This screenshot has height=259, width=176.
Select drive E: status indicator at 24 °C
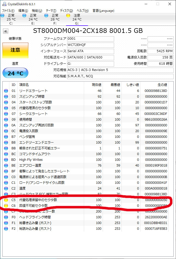click(24, 15)
